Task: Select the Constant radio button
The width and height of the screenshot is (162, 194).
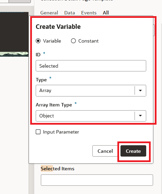Action: coord(73,41)
